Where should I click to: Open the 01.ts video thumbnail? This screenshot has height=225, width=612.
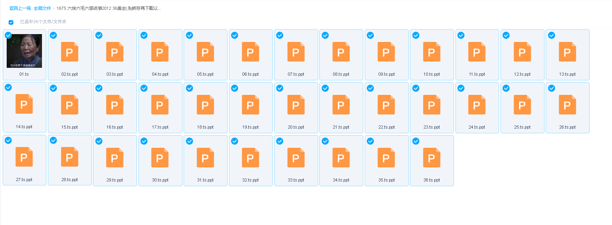(x=24, y=51)
